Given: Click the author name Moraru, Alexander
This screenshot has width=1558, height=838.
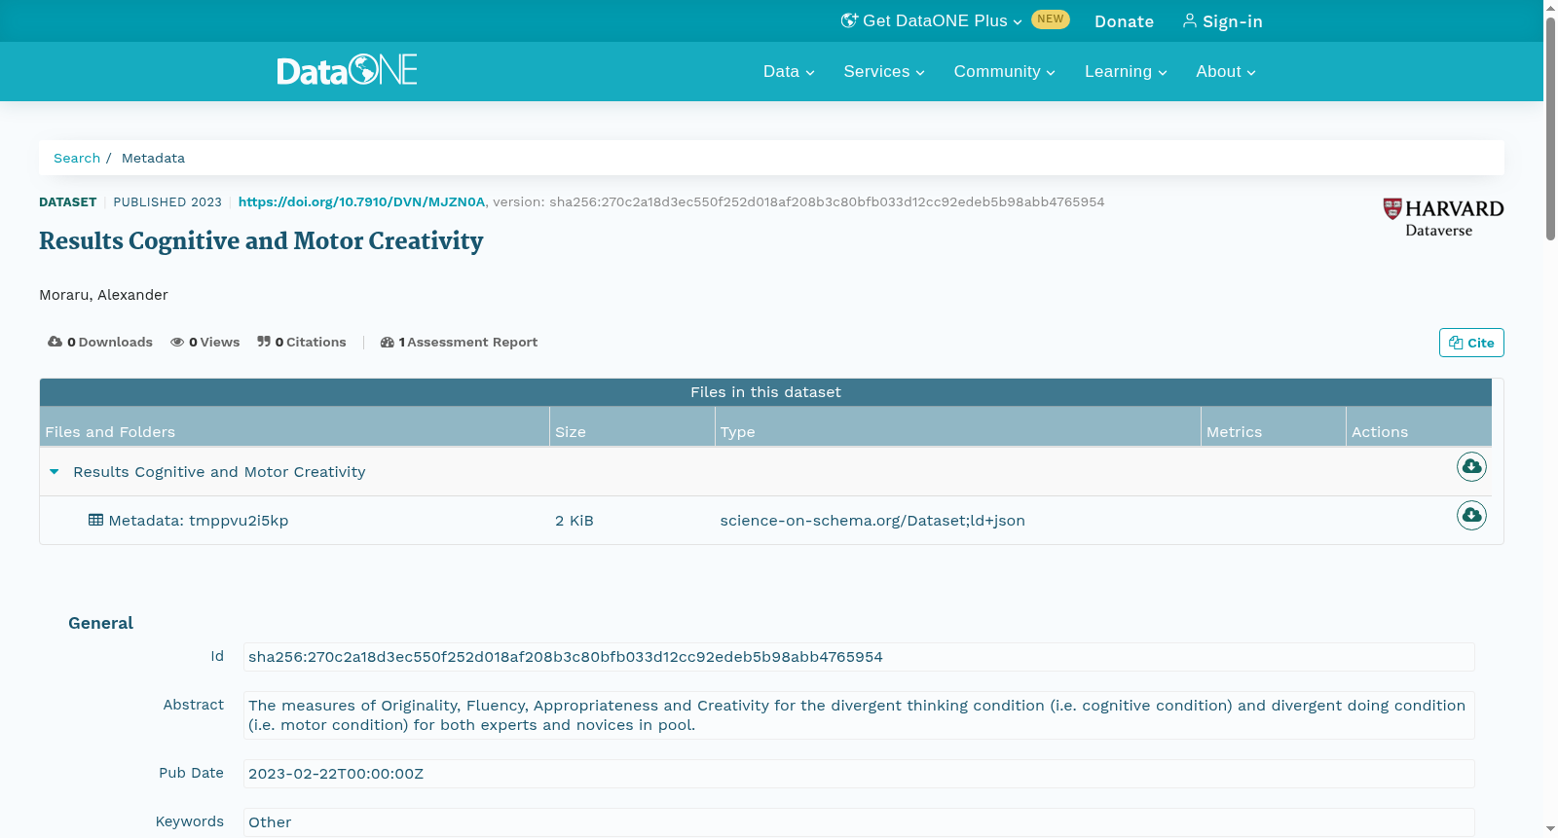Looking at the screenshot, I should tap(103, 295).
